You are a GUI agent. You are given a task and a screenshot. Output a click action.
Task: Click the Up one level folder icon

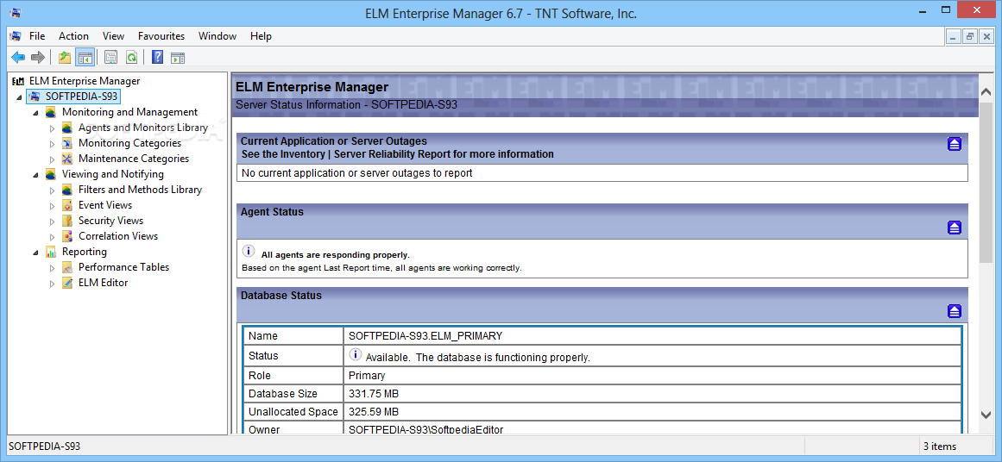(65, 58)
